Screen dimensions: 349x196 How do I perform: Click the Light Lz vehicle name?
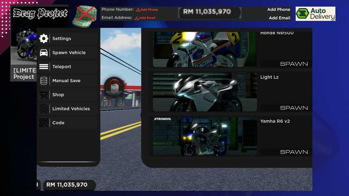[269, 77]
